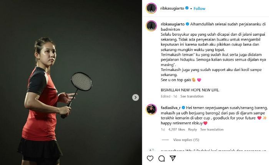Screen dimensions: 269x165
Task: Follow the ribkasugiarto account
Action: pos(199,8)
